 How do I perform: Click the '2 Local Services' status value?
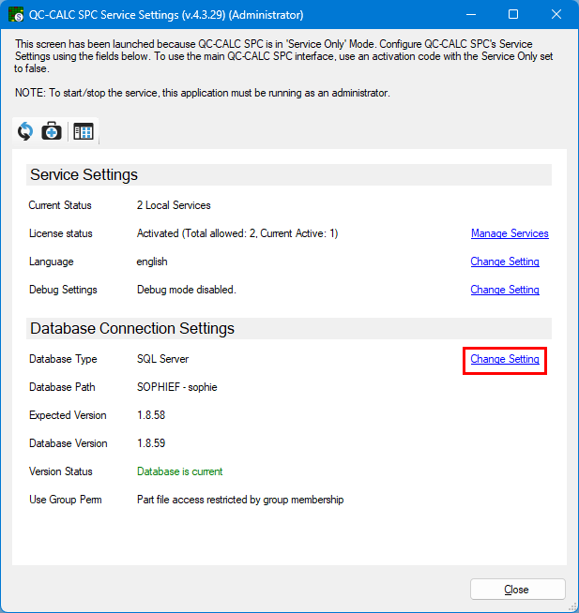(174, 205)
